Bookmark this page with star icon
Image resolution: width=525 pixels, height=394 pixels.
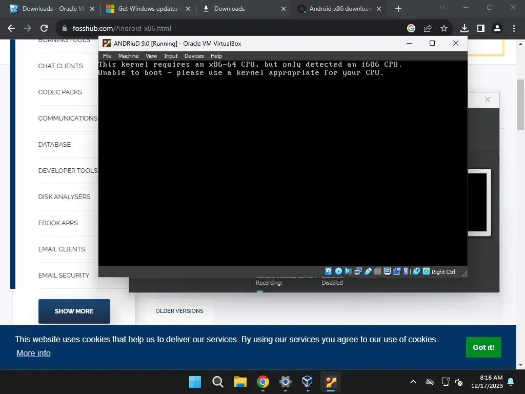click(444, 29)
